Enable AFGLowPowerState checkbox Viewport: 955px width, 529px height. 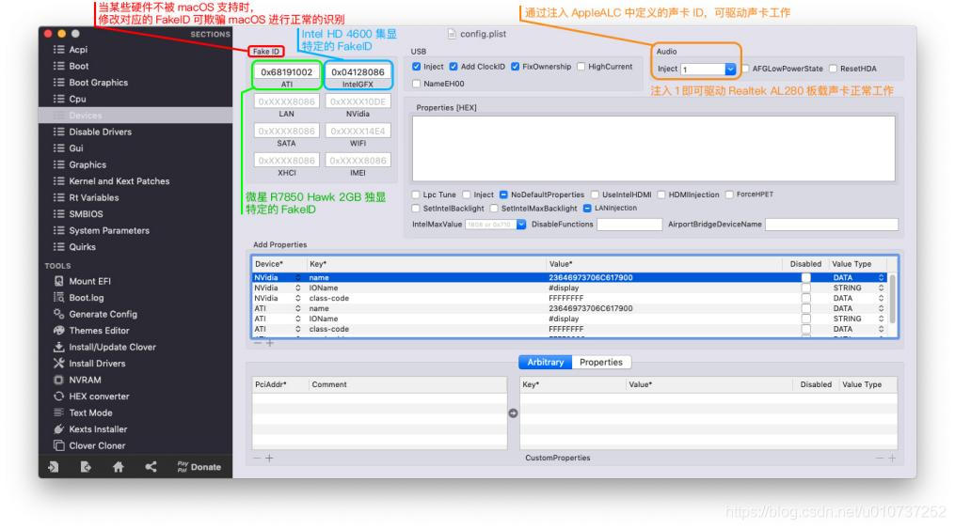click(745, 68)
